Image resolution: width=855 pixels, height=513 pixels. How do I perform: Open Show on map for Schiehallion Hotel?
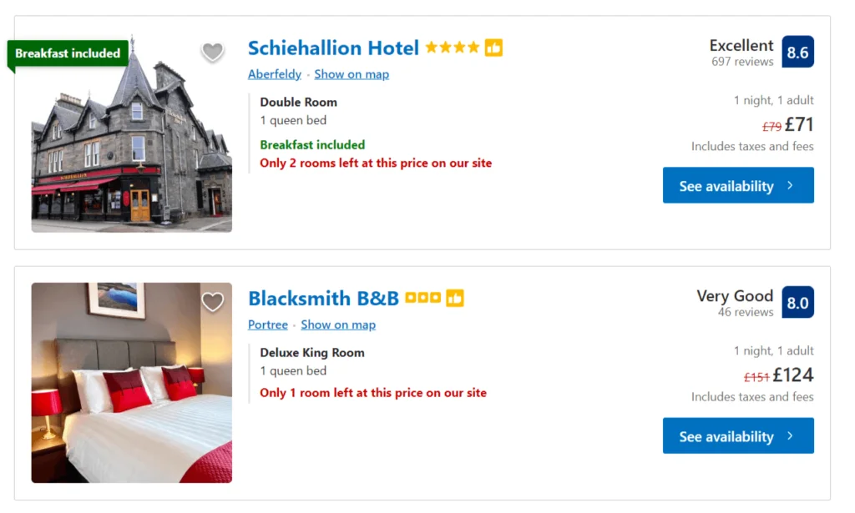(x=352, y=74)
